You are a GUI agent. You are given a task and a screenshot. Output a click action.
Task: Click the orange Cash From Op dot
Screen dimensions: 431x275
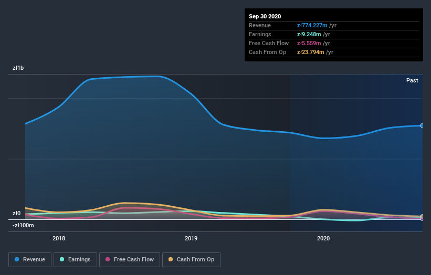tap(171, 259)
